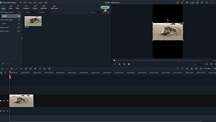Open the Transition tab
The width and height of the screenshot is (216, 122).
coord(26,7)
